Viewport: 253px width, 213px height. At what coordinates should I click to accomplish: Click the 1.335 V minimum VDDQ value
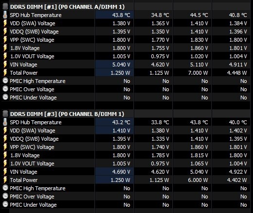pos(160,139)
